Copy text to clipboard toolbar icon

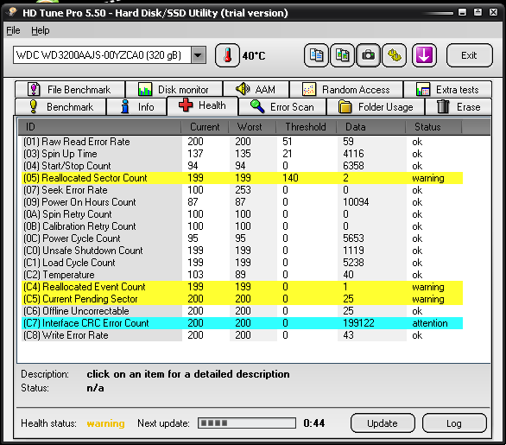316,55
